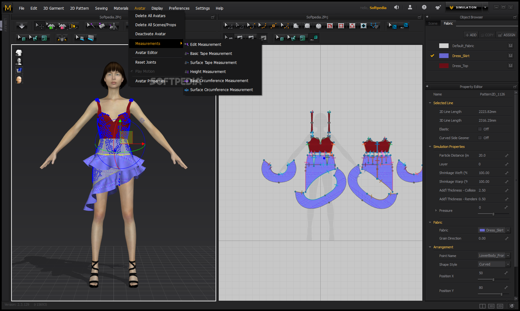Click the save icon next to Default_Fabric
Image resolution: width=520 pixels, height=311 pixels.
pyautogui.click(x=511, y=46)
